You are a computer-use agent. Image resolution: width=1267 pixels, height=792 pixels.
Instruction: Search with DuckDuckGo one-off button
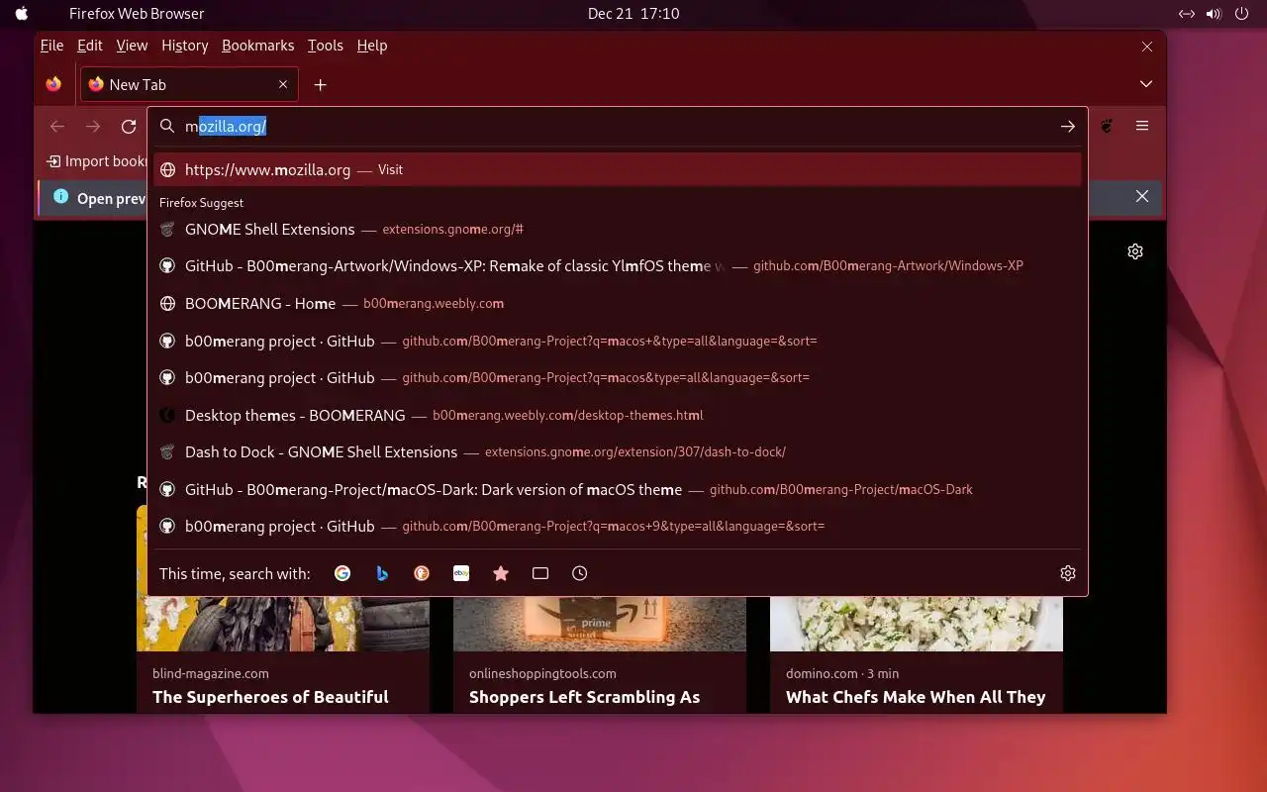(422, 573)
